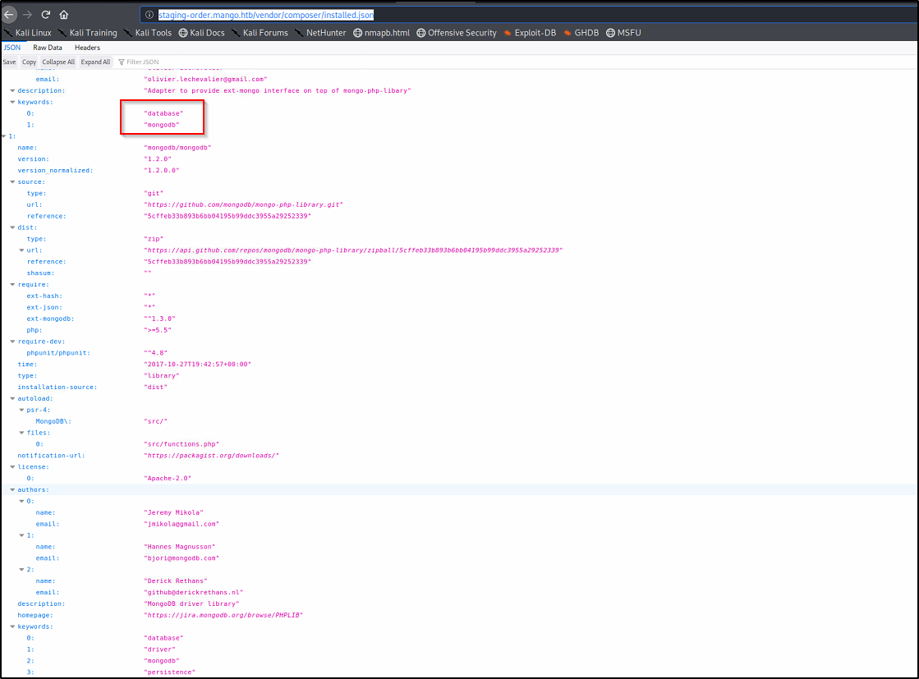
Task: Collapse authors item 2 node
Action: point(21,570)
